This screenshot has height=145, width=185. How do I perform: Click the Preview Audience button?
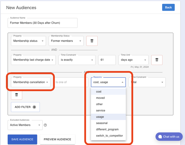point(58,139)
